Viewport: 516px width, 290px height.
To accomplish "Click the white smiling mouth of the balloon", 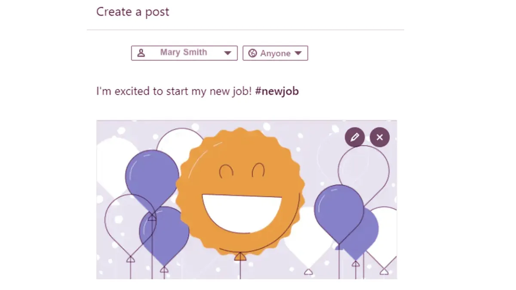I will tap(242, 211).
